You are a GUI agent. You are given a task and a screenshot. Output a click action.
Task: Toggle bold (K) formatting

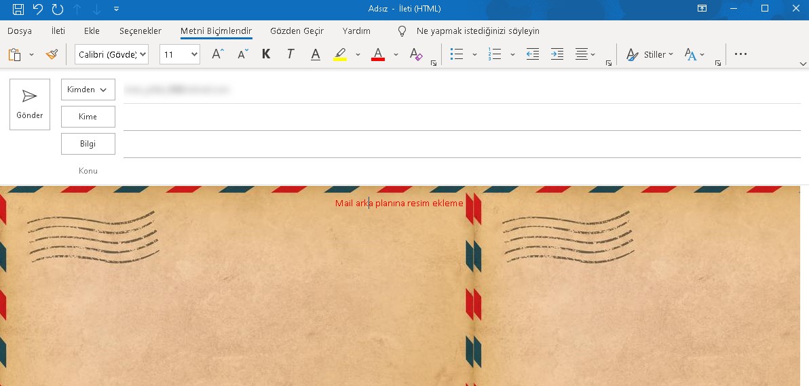click(266, 54)
